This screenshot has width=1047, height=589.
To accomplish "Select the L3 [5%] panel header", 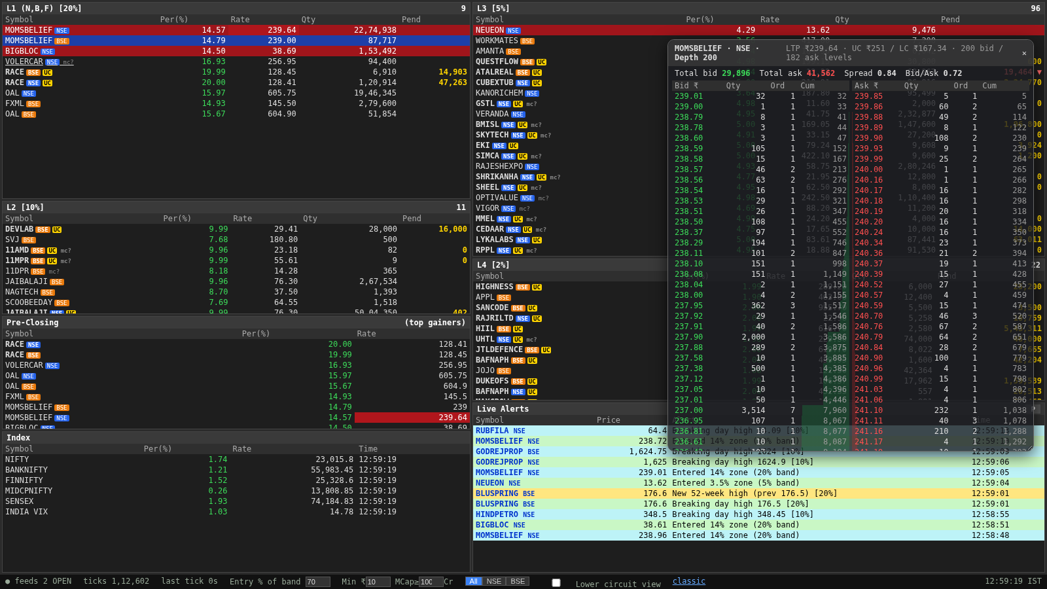I will pos(758,9).
